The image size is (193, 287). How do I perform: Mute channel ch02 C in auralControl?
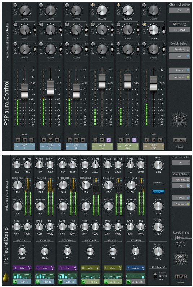[50, 140]
